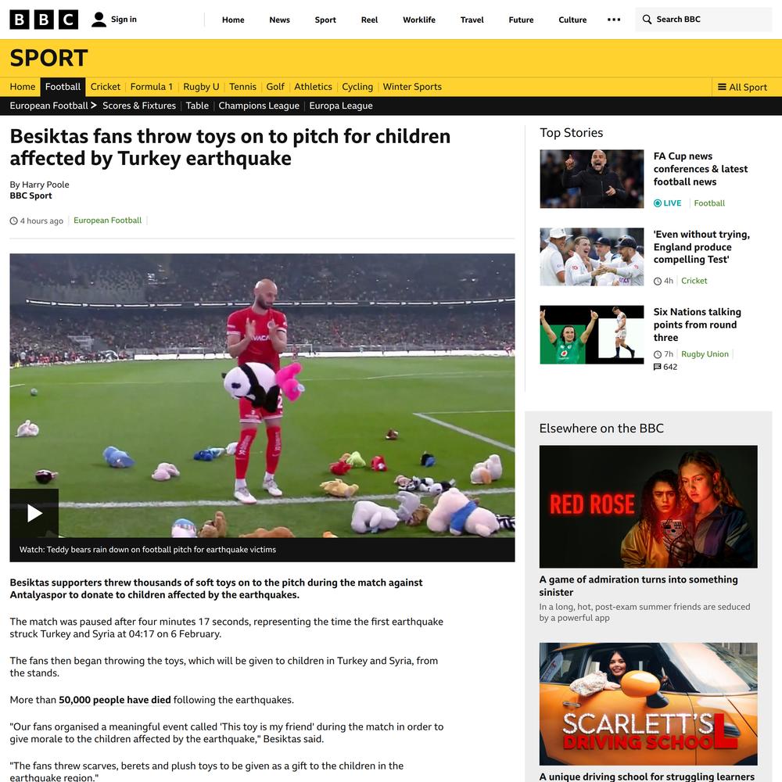Image resolution: width=782 pixels, height=782 pixels.
Task: Click the search magnifier icon
Action: (x=647, y=20)
